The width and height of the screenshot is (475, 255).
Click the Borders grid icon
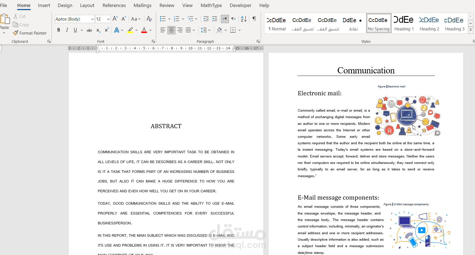(233, 30)
